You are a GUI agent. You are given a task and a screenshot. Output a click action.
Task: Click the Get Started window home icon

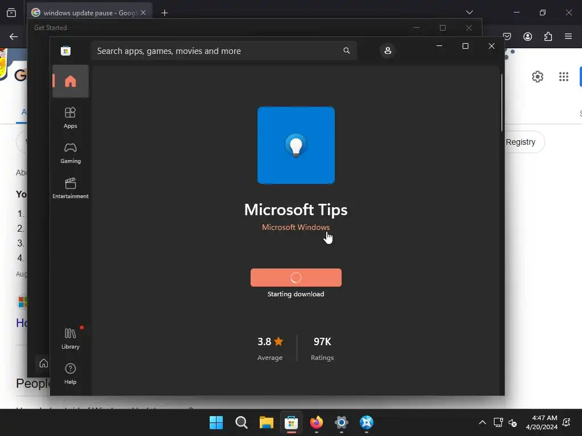43,363
